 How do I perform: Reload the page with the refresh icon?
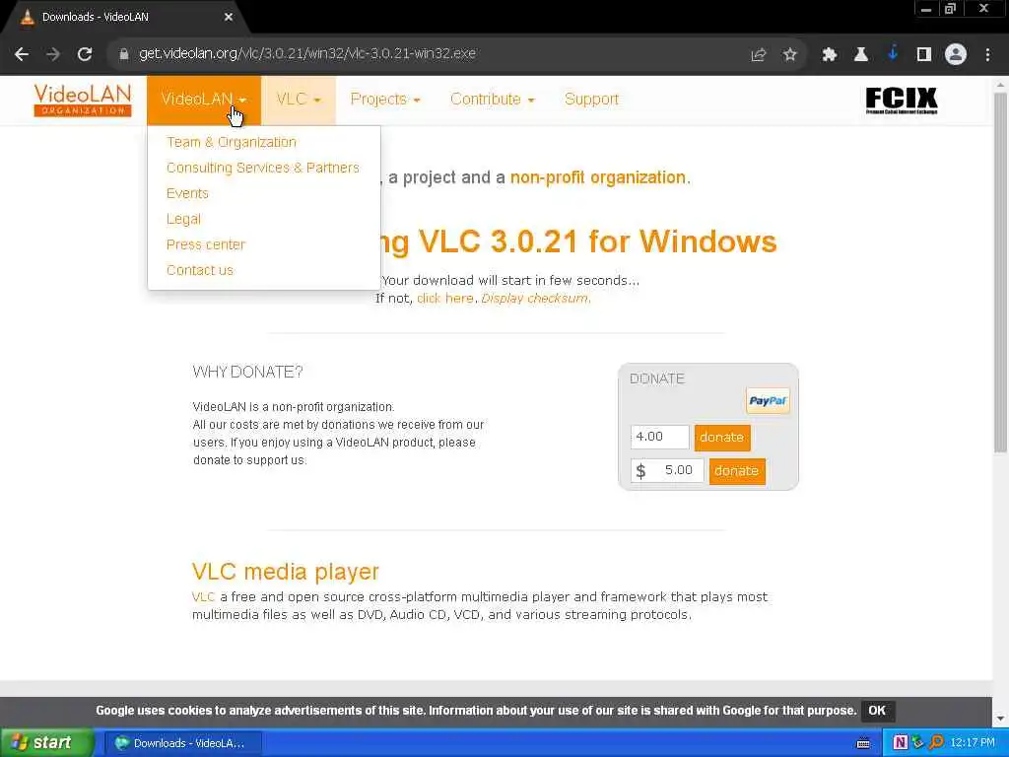[85, 54]
